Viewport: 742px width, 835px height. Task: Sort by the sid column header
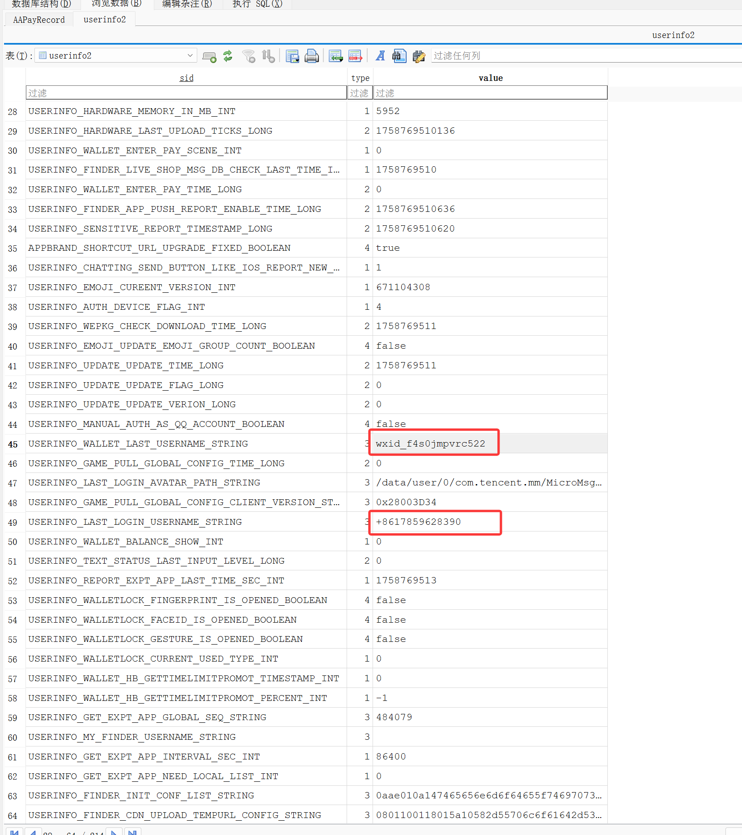(187, 78)
